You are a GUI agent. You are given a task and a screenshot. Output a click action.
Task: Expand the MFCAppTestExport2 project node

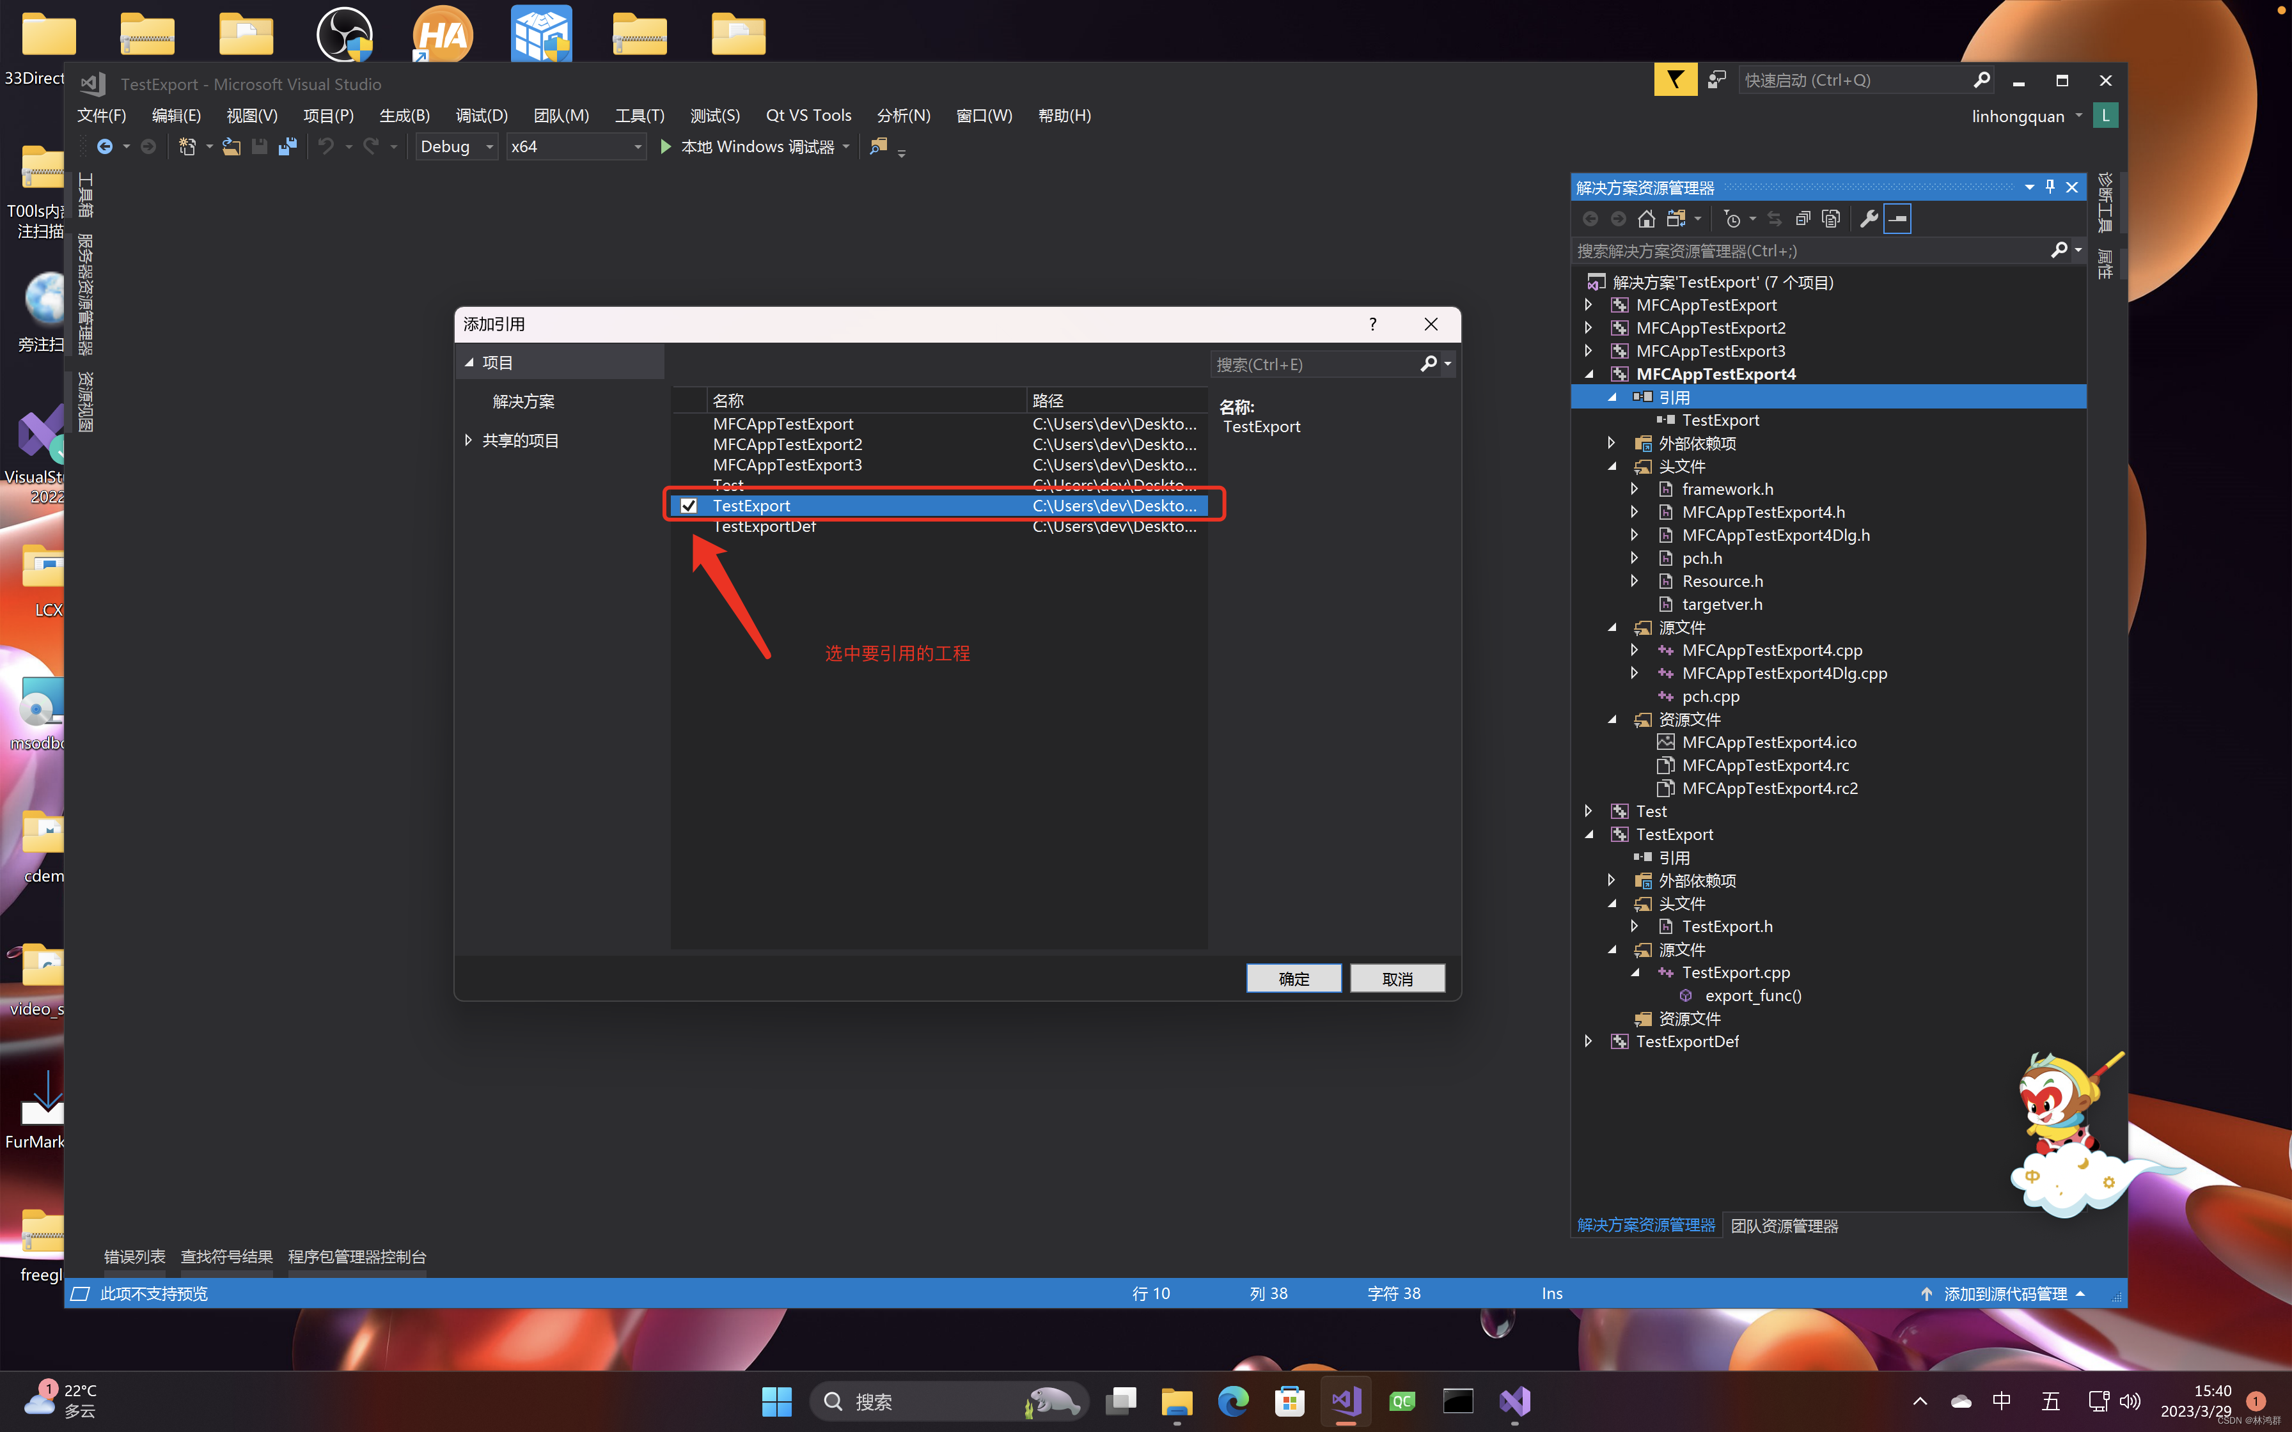click(1589, 328)
